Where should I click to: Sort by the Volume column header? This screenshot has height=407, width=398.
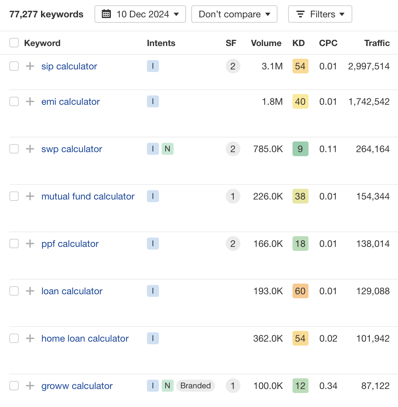click(x=266, y=43)
